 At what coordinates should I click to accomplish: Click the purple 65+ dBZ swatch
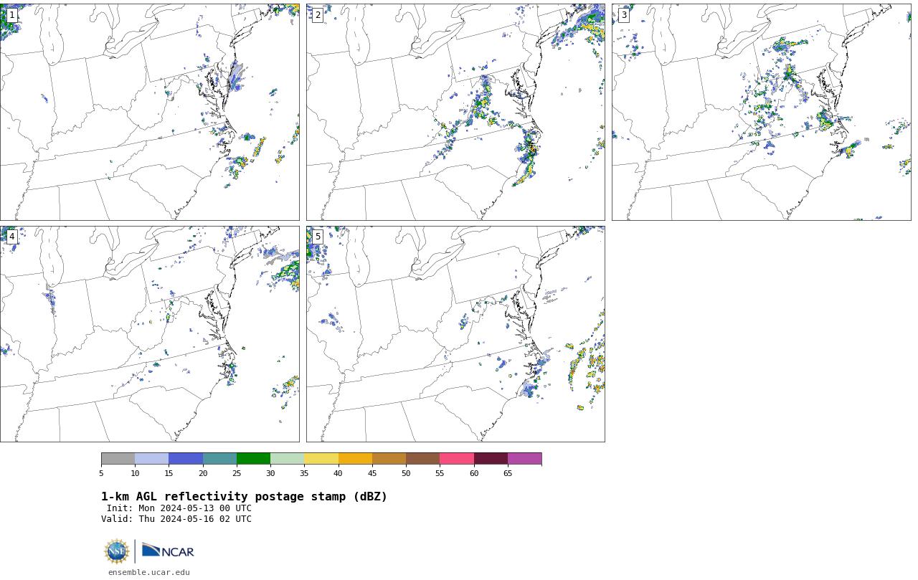click(x=524, y=459)
